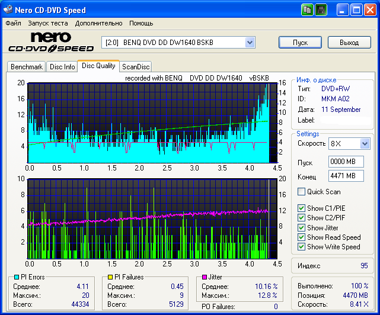Toggle the Show Jitter checkbox
The image size is (380, 315).
302,227
